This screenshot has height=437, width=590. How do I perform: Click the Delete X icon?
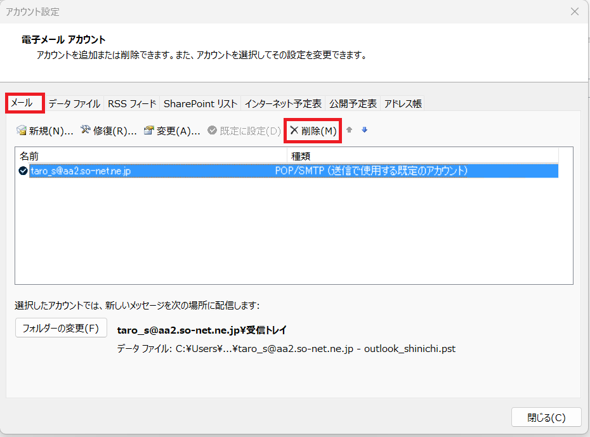294,131
